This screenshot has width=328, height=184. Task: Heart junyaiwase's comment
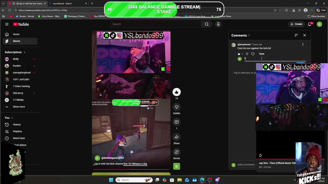point(253,54)
